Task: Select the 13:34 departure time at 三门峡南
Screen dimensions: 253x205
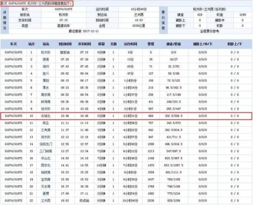Action: [85, 151]
